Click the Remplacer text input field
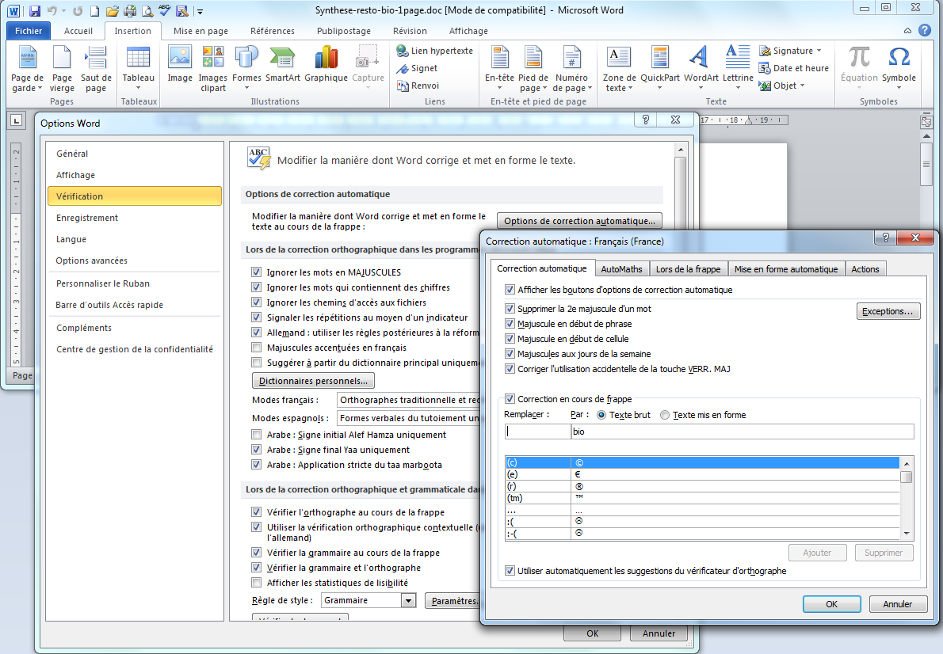The height and width of the screenshot is (654, 943). [536, 432]
